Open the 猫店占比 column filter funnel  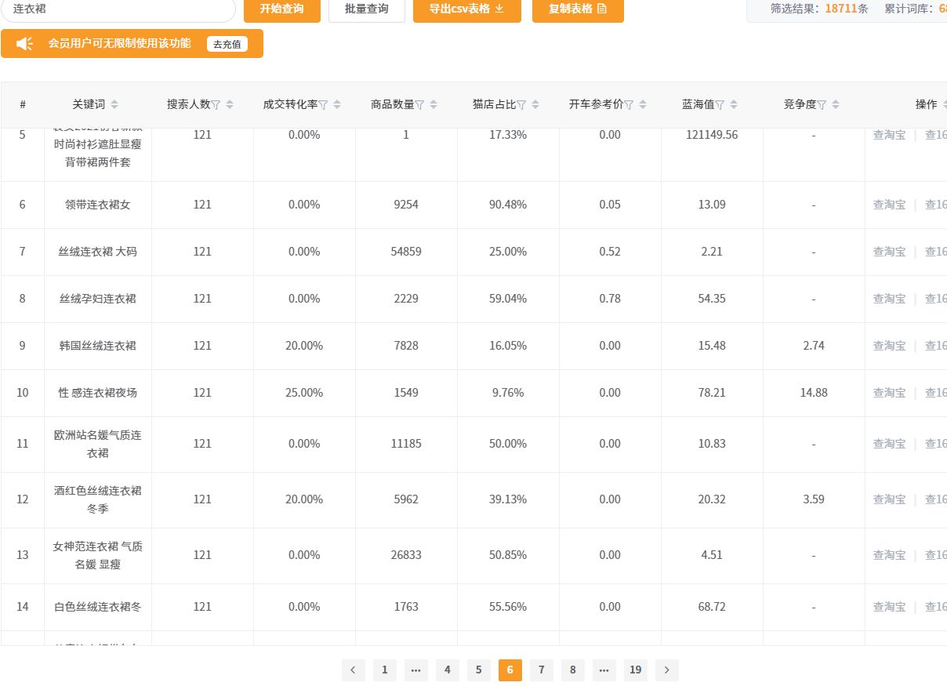tap(521, 105)
